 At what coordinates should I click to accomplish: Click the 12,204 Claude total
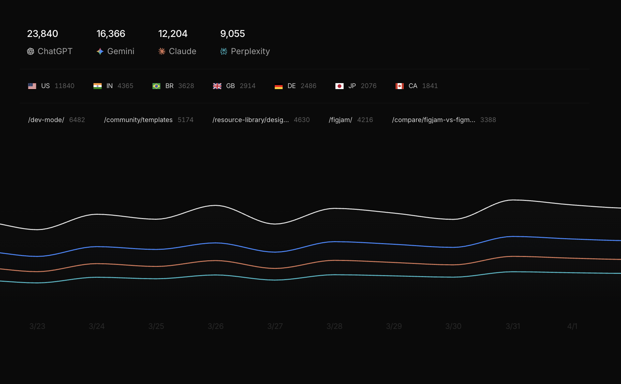[x=173, y=34]
